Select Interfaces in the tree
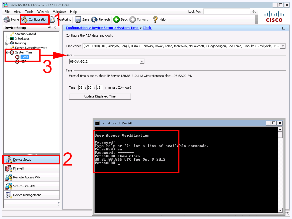The image size is (292, 219). [x=22, y=39]
